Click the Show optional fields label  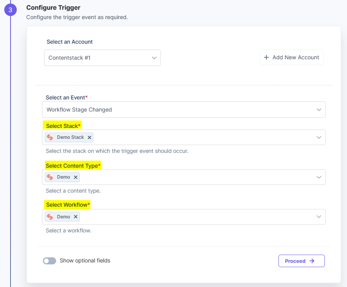coord(85,260)
